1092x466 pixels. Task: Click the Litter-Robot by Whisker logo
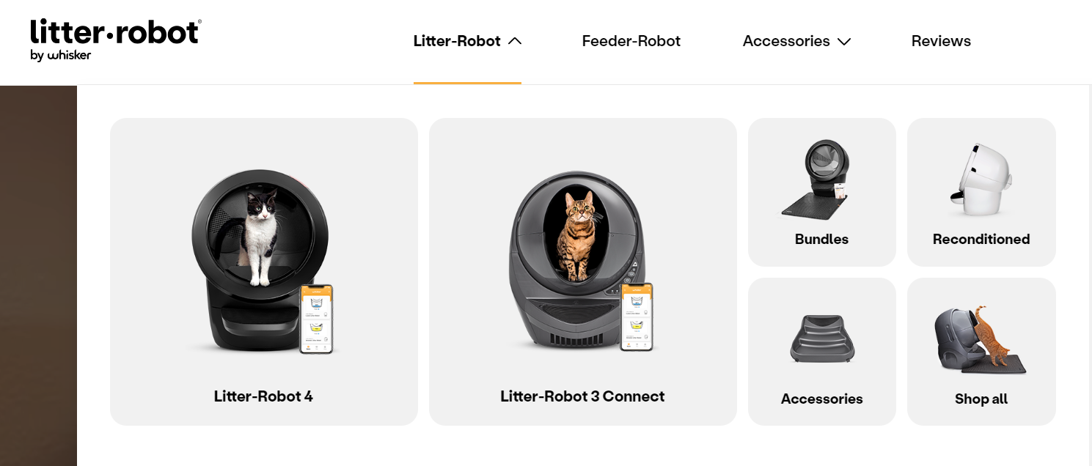pos(116,40)
